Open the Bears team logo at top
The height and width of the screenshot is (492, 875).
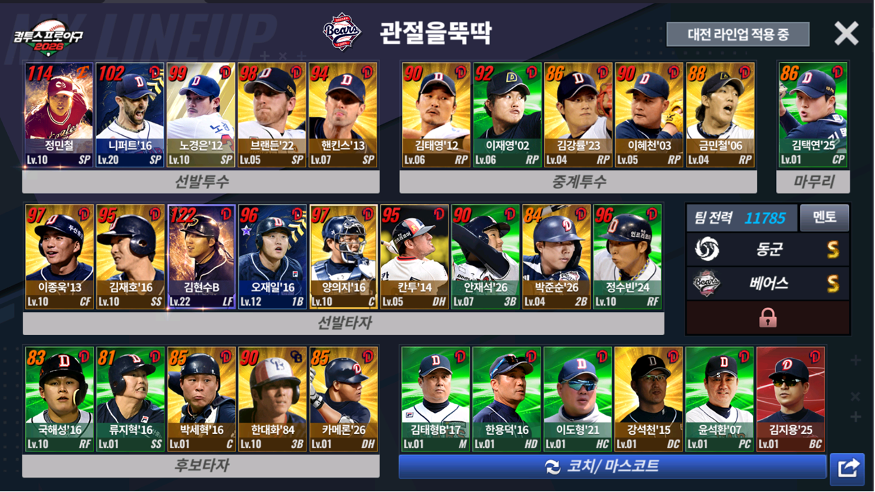[342, 31]
